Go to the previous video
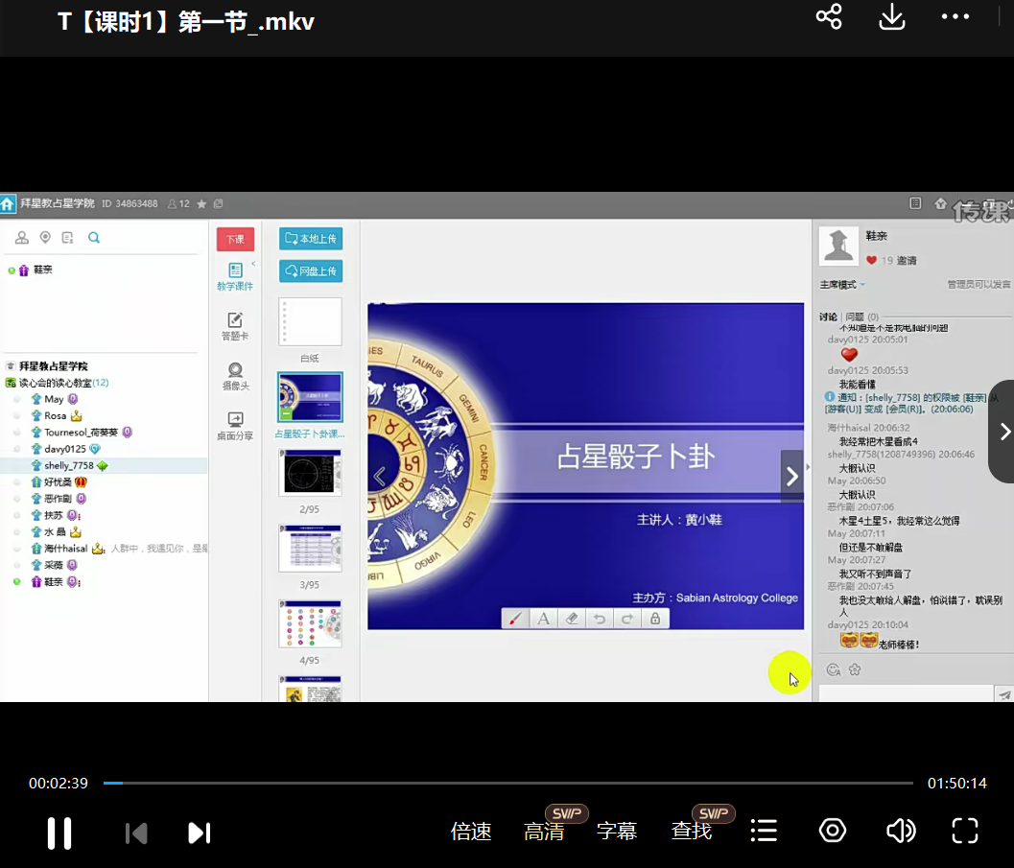The width and height of the screenshot is (1014, 868). [x=136, y=833]
